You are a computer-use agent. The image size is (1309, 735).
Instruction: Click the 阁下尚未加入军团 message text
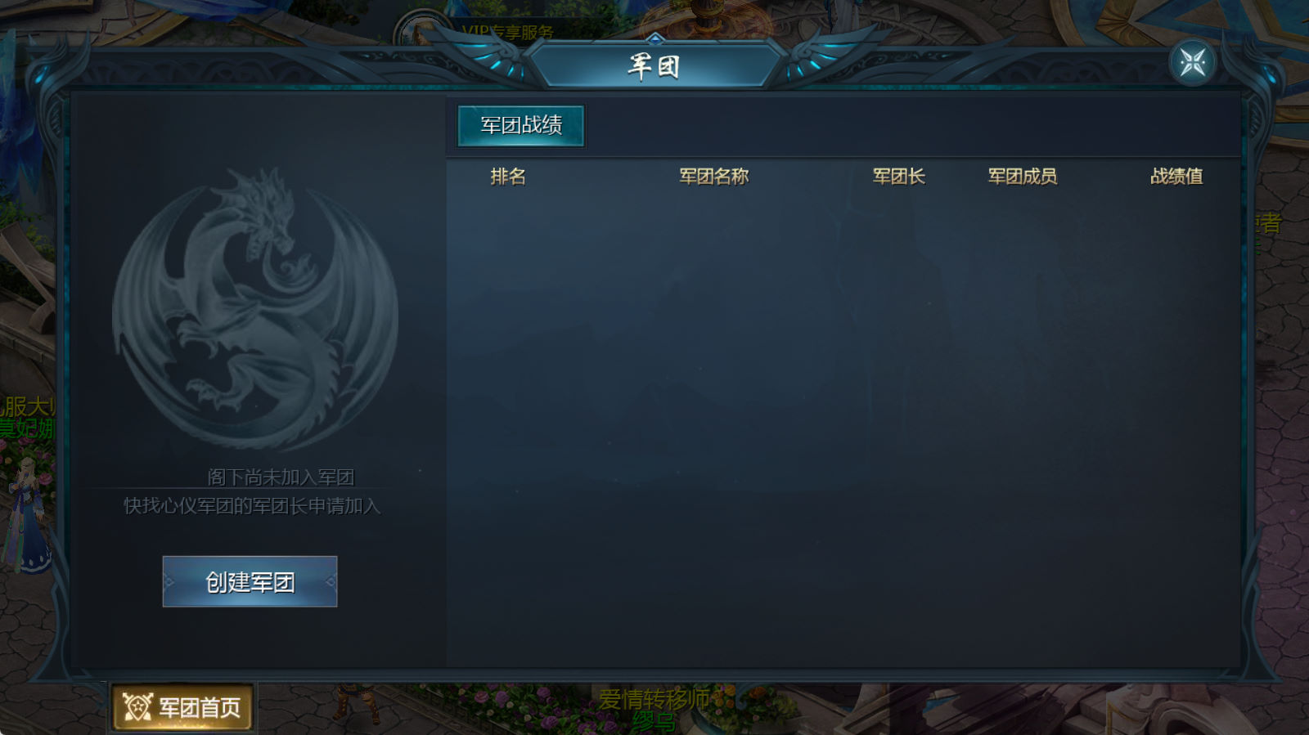click(281, 477)
